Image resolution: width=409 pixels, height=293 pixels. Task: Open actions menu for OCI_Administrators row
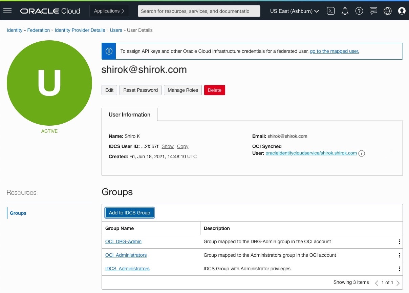(x=399, y=255)
